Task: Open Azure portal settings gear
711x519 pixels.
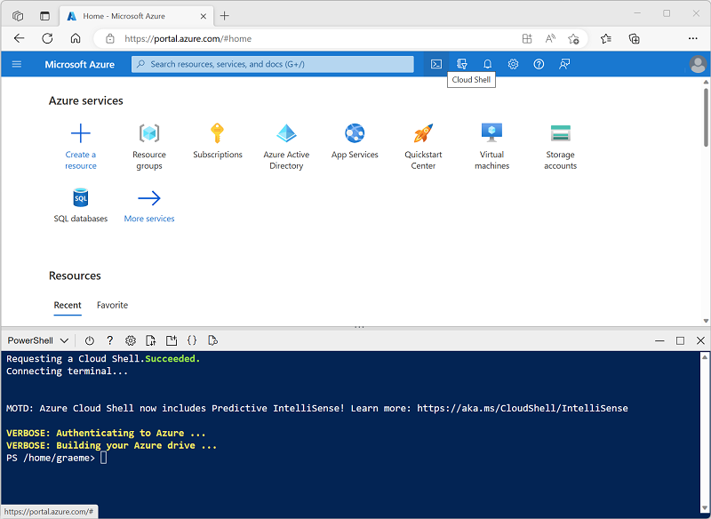Action: (x=513, y=64)
